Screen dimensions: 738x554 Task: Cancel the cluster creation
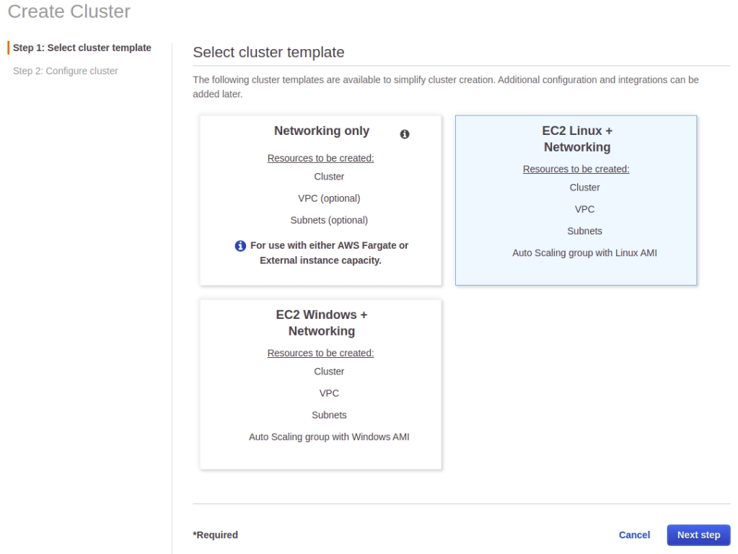pos(634,535)
